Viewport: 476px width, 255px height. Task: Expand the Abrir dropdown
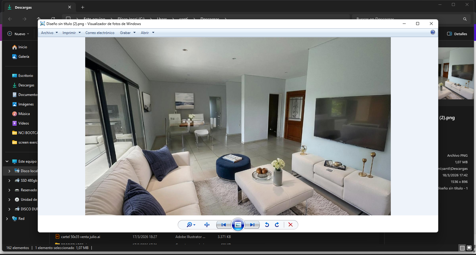[x=147, y=33]
